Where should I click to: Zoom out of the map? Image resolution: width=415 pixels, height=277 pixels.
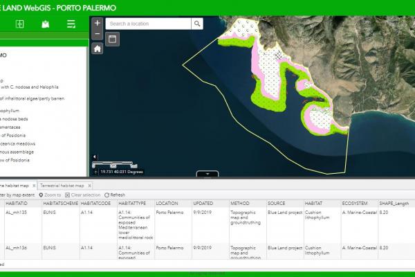tap(98, 34)
